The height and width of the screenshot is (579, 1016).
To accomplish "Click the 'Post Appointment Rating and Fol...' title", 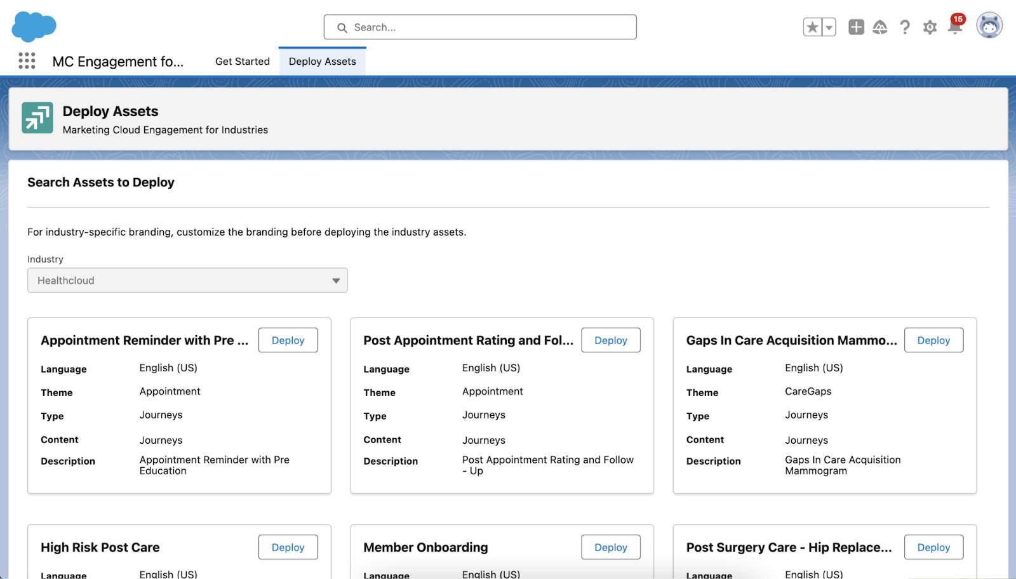I will [468, 340].
